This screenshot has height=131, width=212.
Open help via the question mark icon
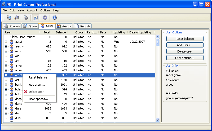tap(55, 18)
